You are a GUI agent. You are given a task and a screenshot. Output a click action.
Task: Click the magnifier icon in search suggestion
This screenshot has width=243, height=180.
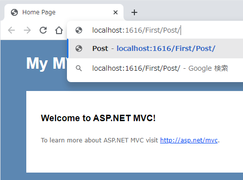[79, 68]
